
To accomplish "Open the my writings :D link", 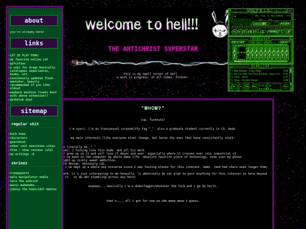I will (22, 154).
